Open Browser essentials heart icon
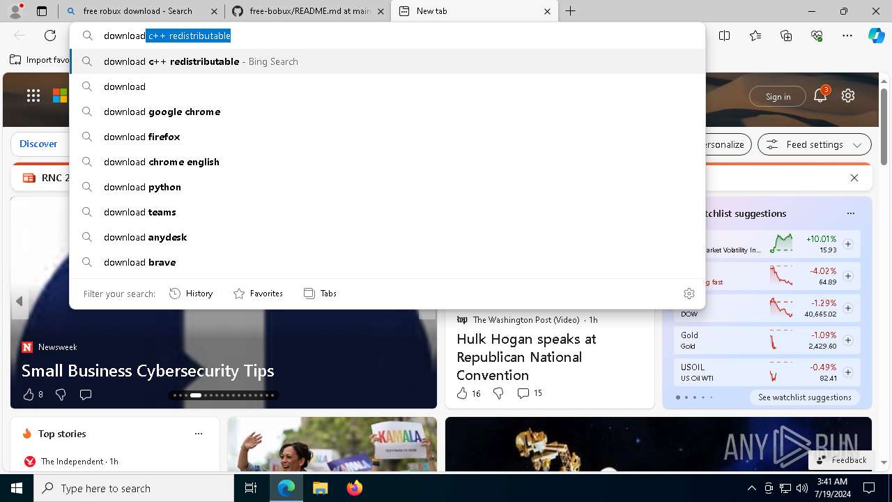892x502 pixels. [817, 36]
